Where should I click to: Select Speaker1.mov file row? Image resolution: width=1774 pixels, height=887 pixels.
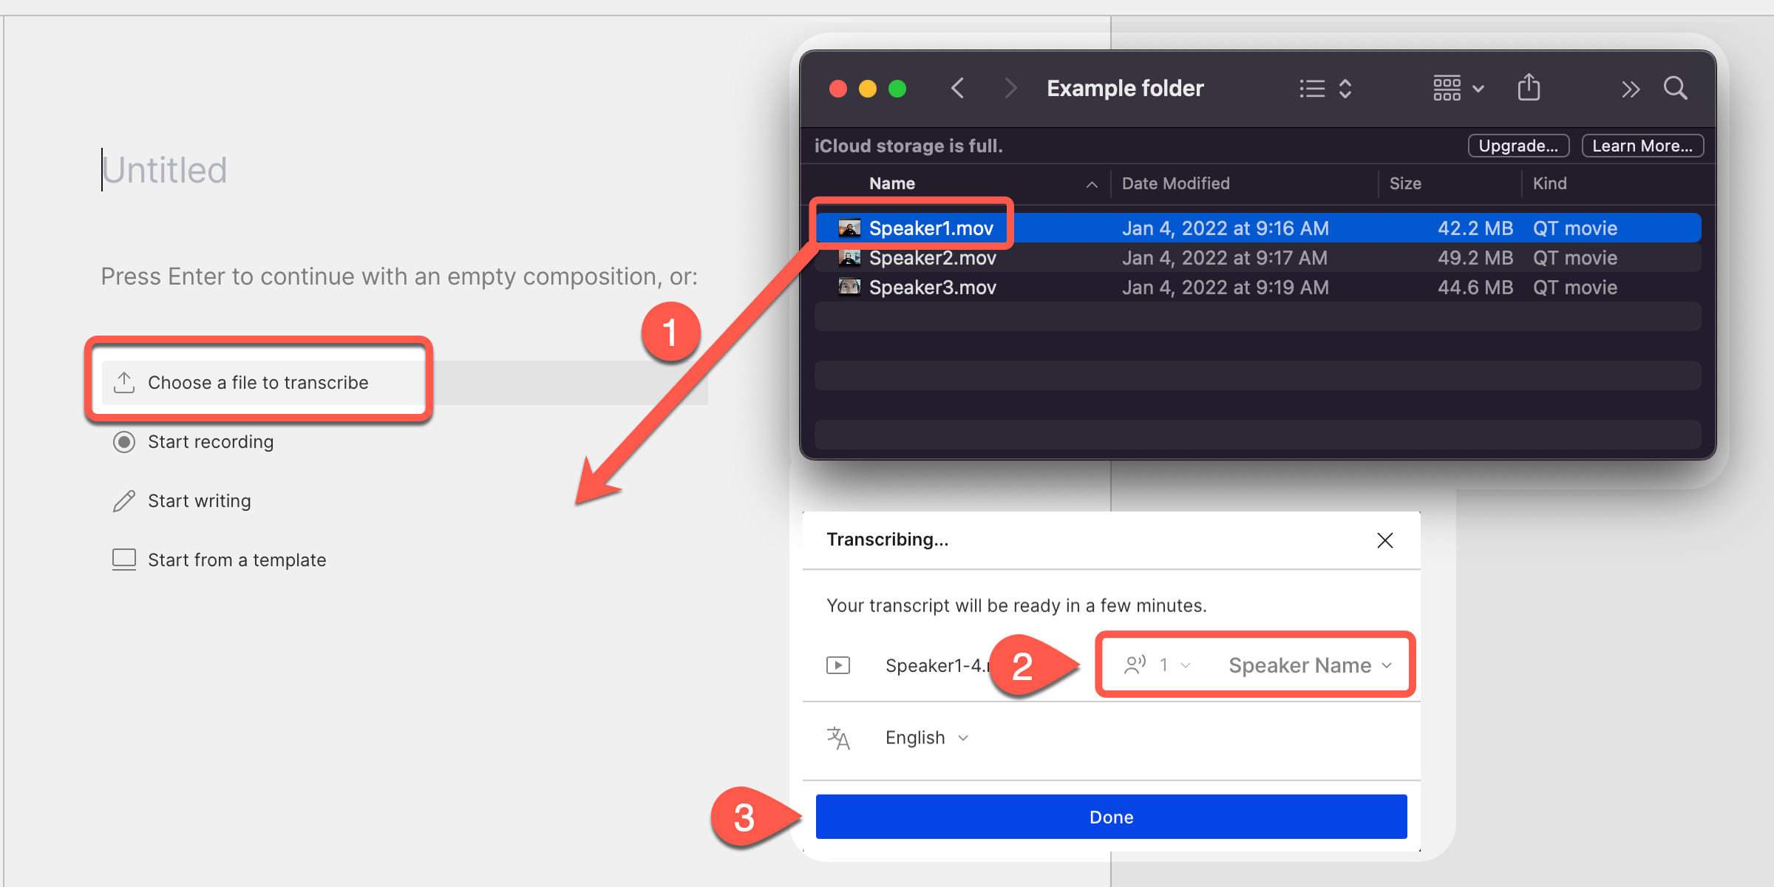(1258, 228)
